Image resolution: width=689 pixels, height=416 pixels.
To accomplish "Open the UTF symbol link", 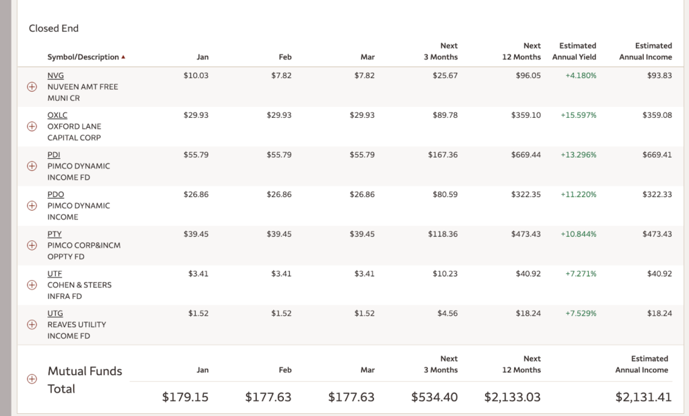I will tap(55, 274).
